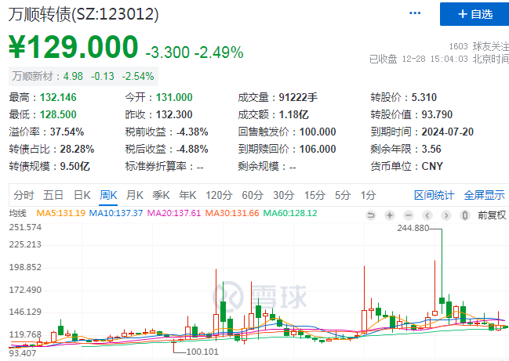Click the 转债规模 value 9.50亿
Image resolution: width=509 pixels, height=361 pixels.
(75, 166)
